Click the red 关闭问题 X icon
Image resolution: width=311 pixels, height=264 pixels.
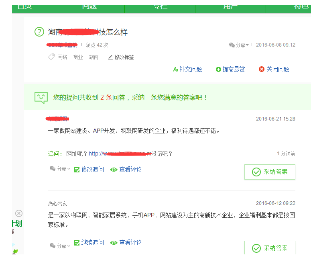[x=262, y=69]
